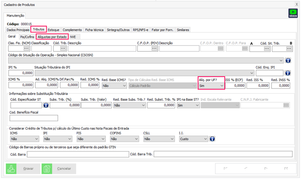Click info icon next to I.I. dropdown

[x=212, y=139]
